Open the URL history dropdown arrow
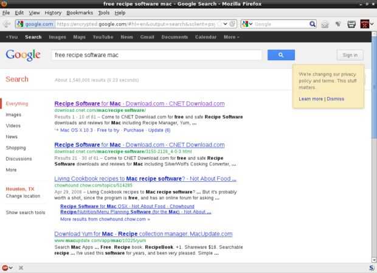The image size is (377, 273). [225, 24]
